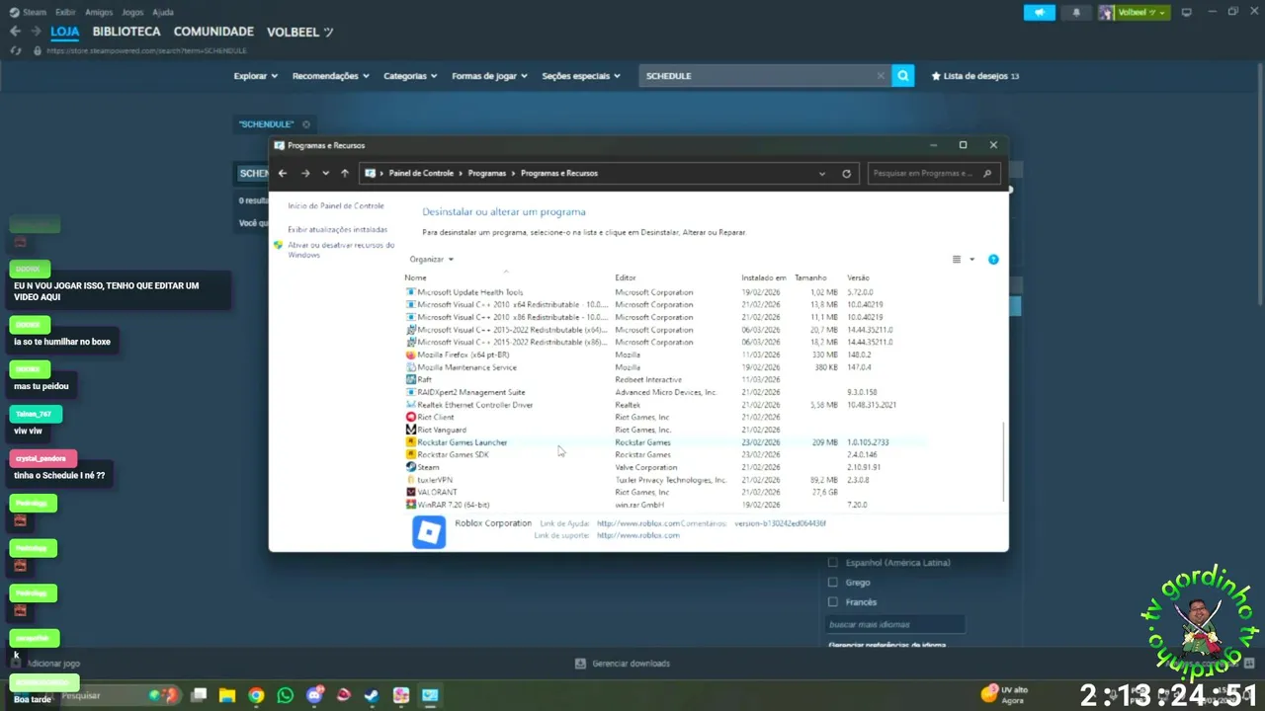
Task: Click the back arrow in Programas e Recursos
Action: [x=283, y=173]
